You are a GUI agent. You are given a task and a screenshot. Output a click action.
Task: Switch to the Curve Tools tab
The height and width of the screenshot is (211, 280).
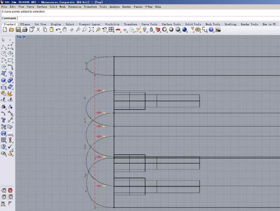point(149,24)
